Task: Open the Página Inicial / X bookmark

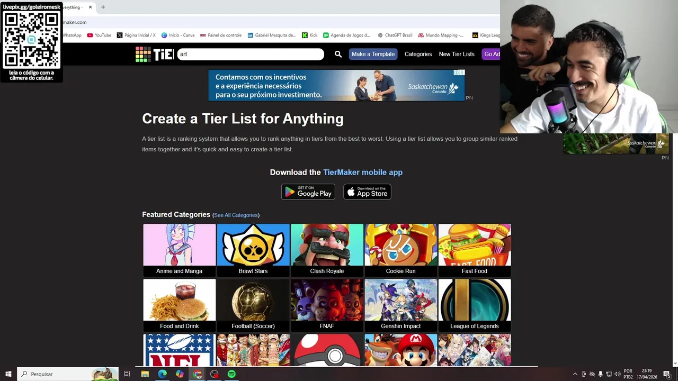Action: coord(136,35)
